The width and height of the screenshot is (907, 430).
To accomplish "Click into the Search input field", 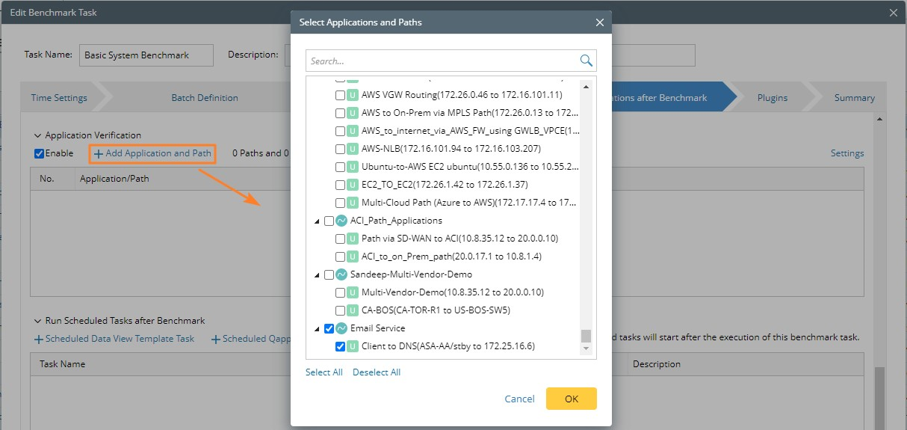I will click(441, 61).
